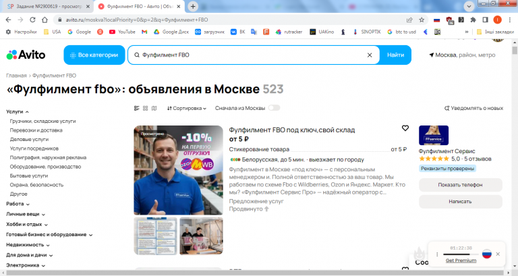Expand Недвижимость category
518x276 pixels.
point(28,245)
